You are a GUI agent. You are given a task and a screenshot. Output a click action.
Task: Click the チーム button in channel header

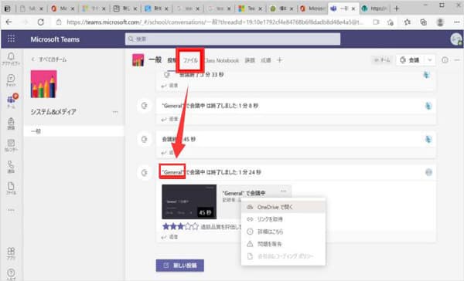click(382, 60)
